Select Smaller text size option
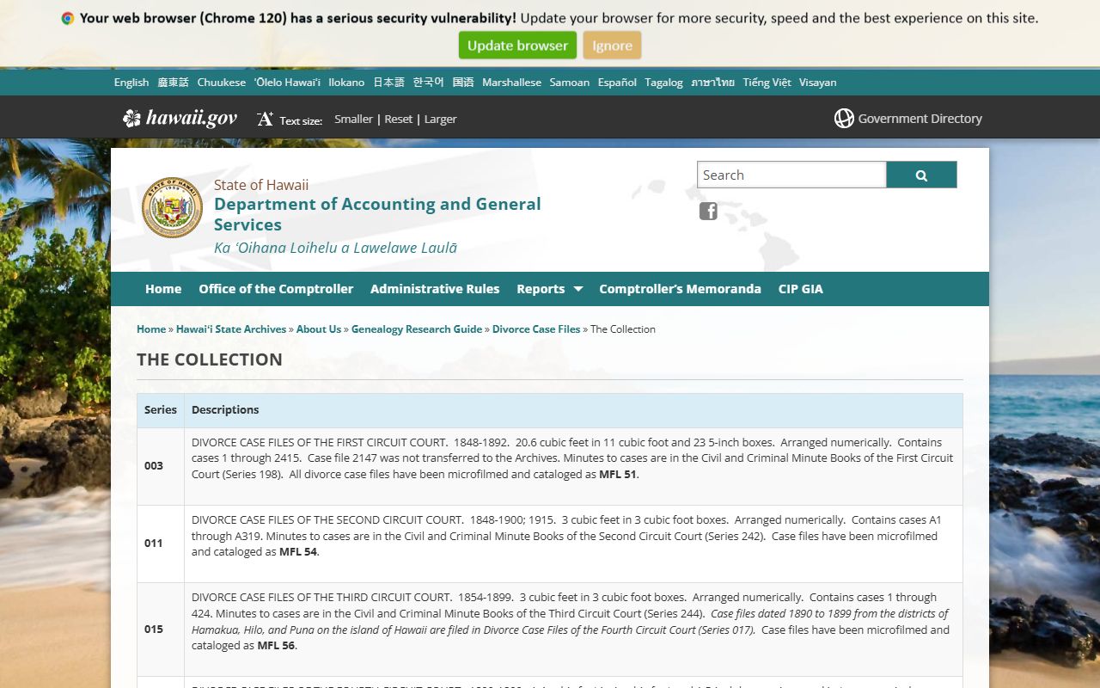 [x=353, y=120]
